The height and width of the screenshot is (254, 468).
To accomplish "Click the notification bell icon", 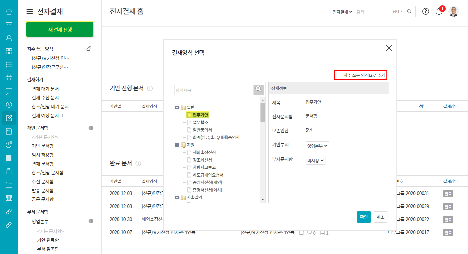I will click(439, 12).
